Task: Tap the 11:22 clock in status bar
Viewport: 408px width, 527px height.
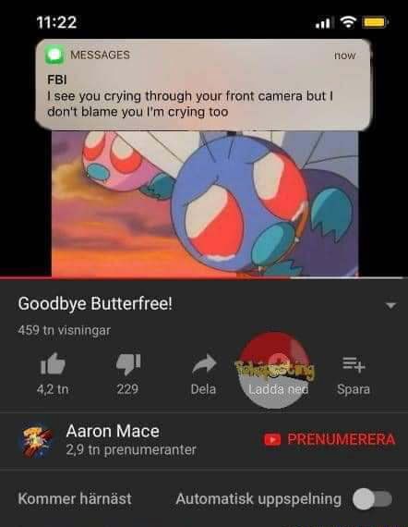Action: pos(56,22)
